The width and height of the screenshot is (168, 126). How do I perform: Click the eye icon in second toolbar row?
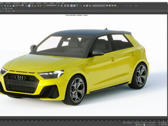(x=11, y=9)
